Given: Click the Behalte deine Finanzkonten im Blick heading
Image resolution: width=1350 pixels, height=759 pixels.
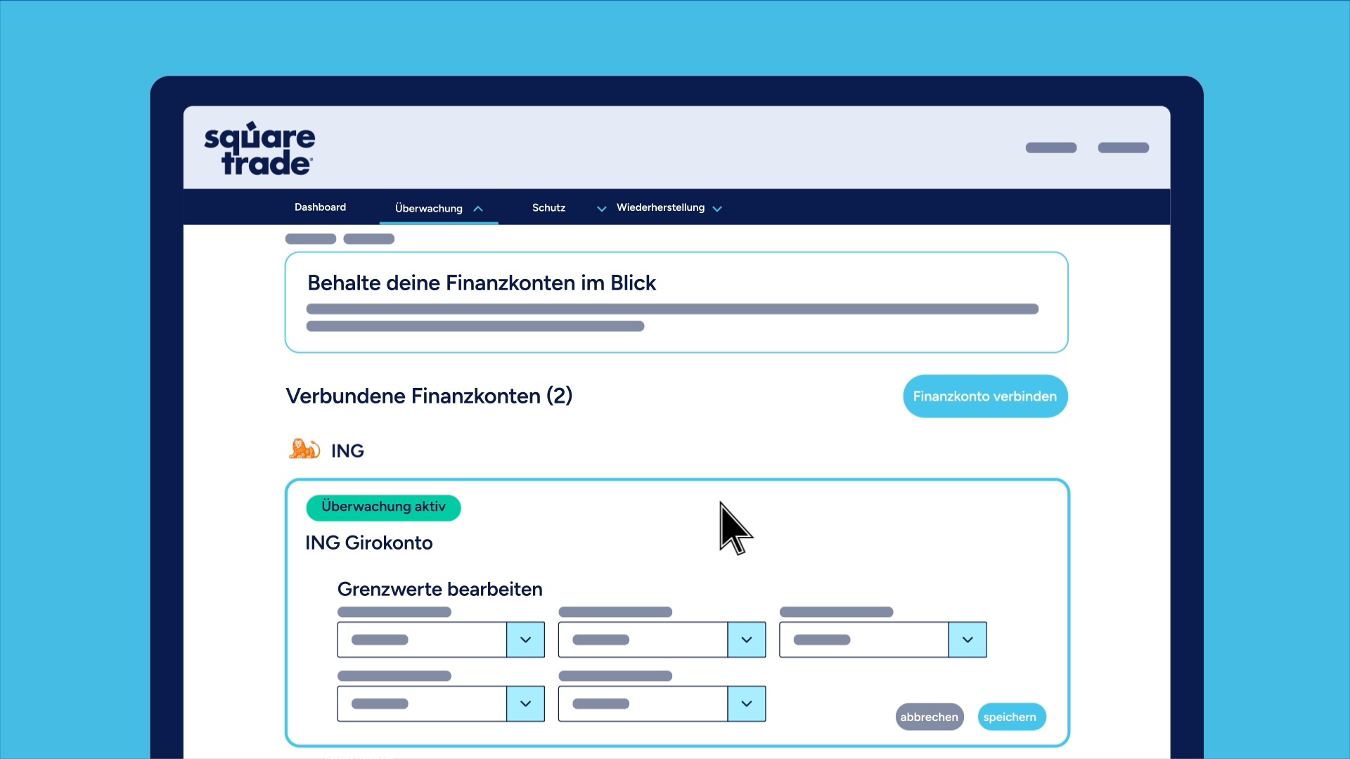Looking at the screenshot, I should coord(482,283).
